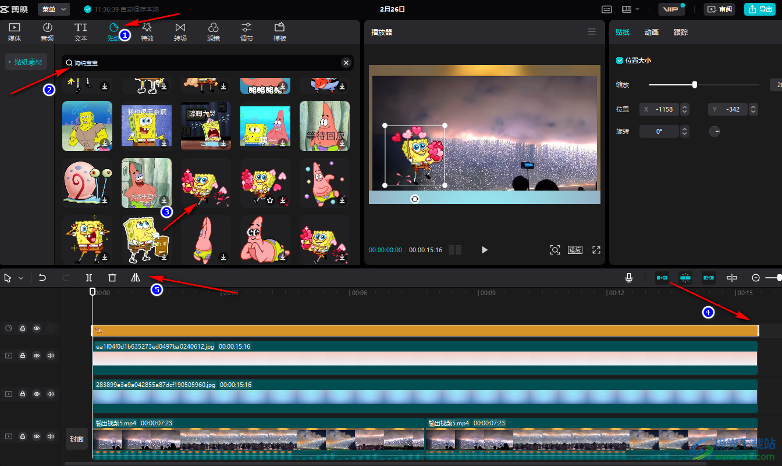
Task: Hide the sticker track with eye icon
Action: (37, 328)
